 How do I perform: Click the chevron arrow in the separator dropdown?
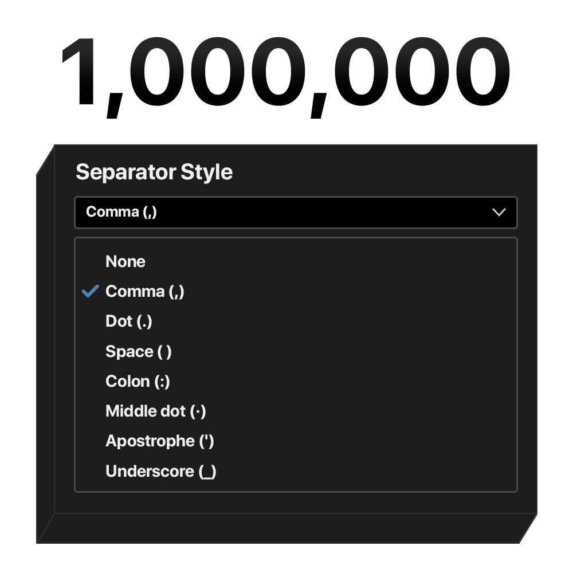pos(499,213)
